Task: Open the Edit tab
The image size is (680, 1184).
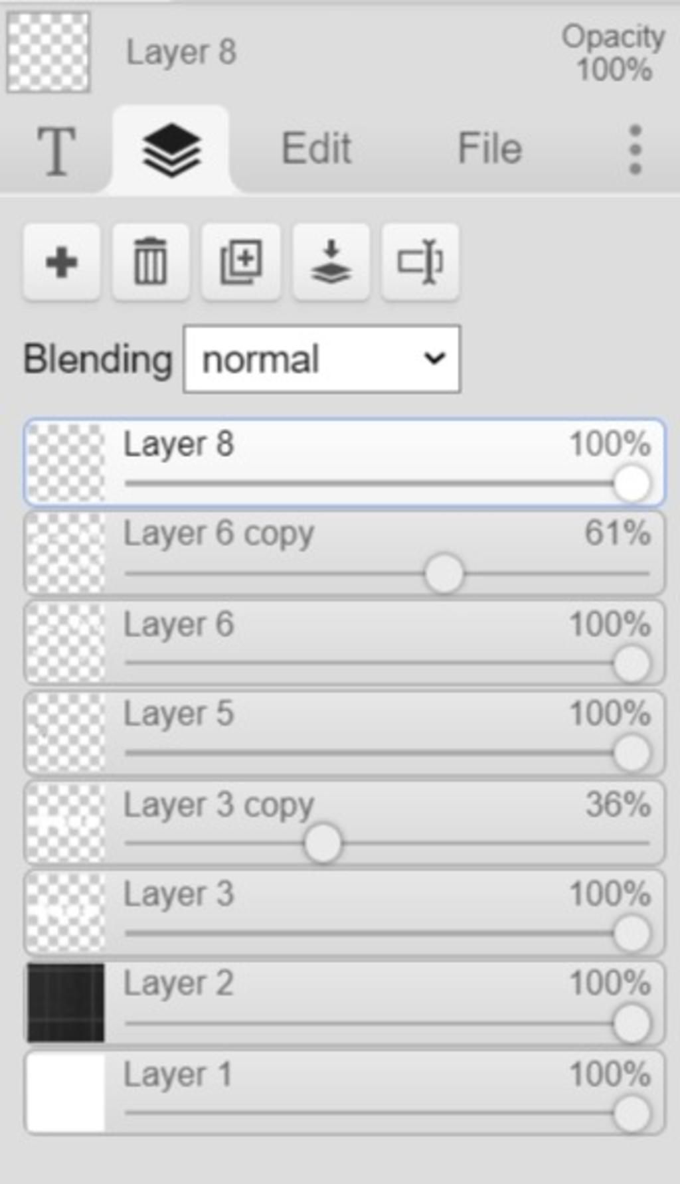Action: pyautogui.click(x=316, y=148)
